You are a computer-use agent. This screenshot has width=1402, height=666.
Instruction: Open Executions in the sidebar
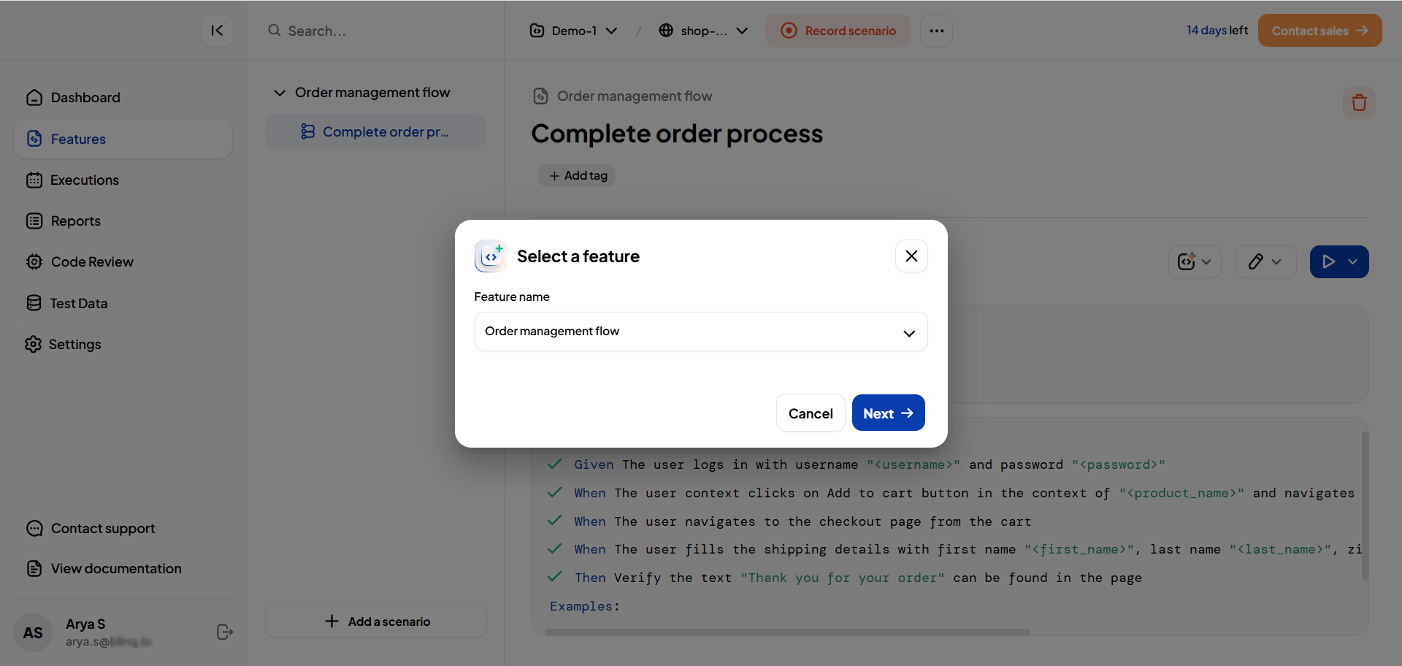point(84,180)
